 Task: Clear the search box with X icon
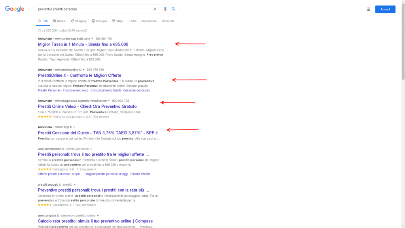[x=155, y=9]
